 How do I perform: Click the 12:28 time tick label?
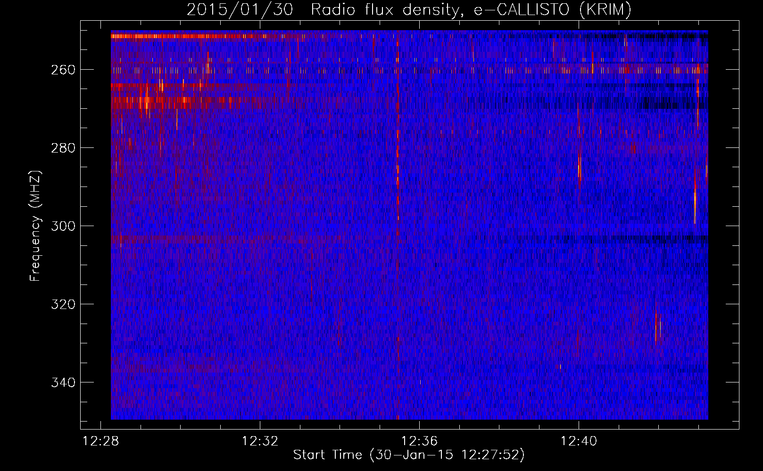tap(100, 441)
